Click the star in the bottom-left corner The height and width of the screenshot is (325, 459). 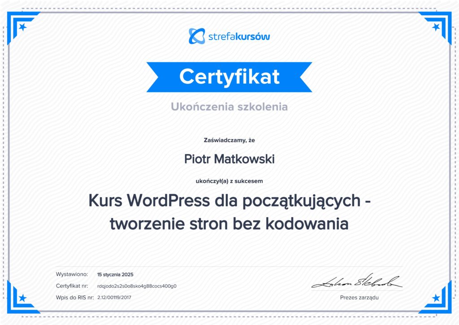point(22,298)
